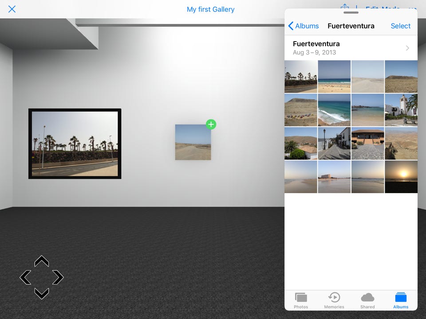This screenshot has width=426, height=319.
Task: Choose the sunset photo thumbnail
Action: 401,177
